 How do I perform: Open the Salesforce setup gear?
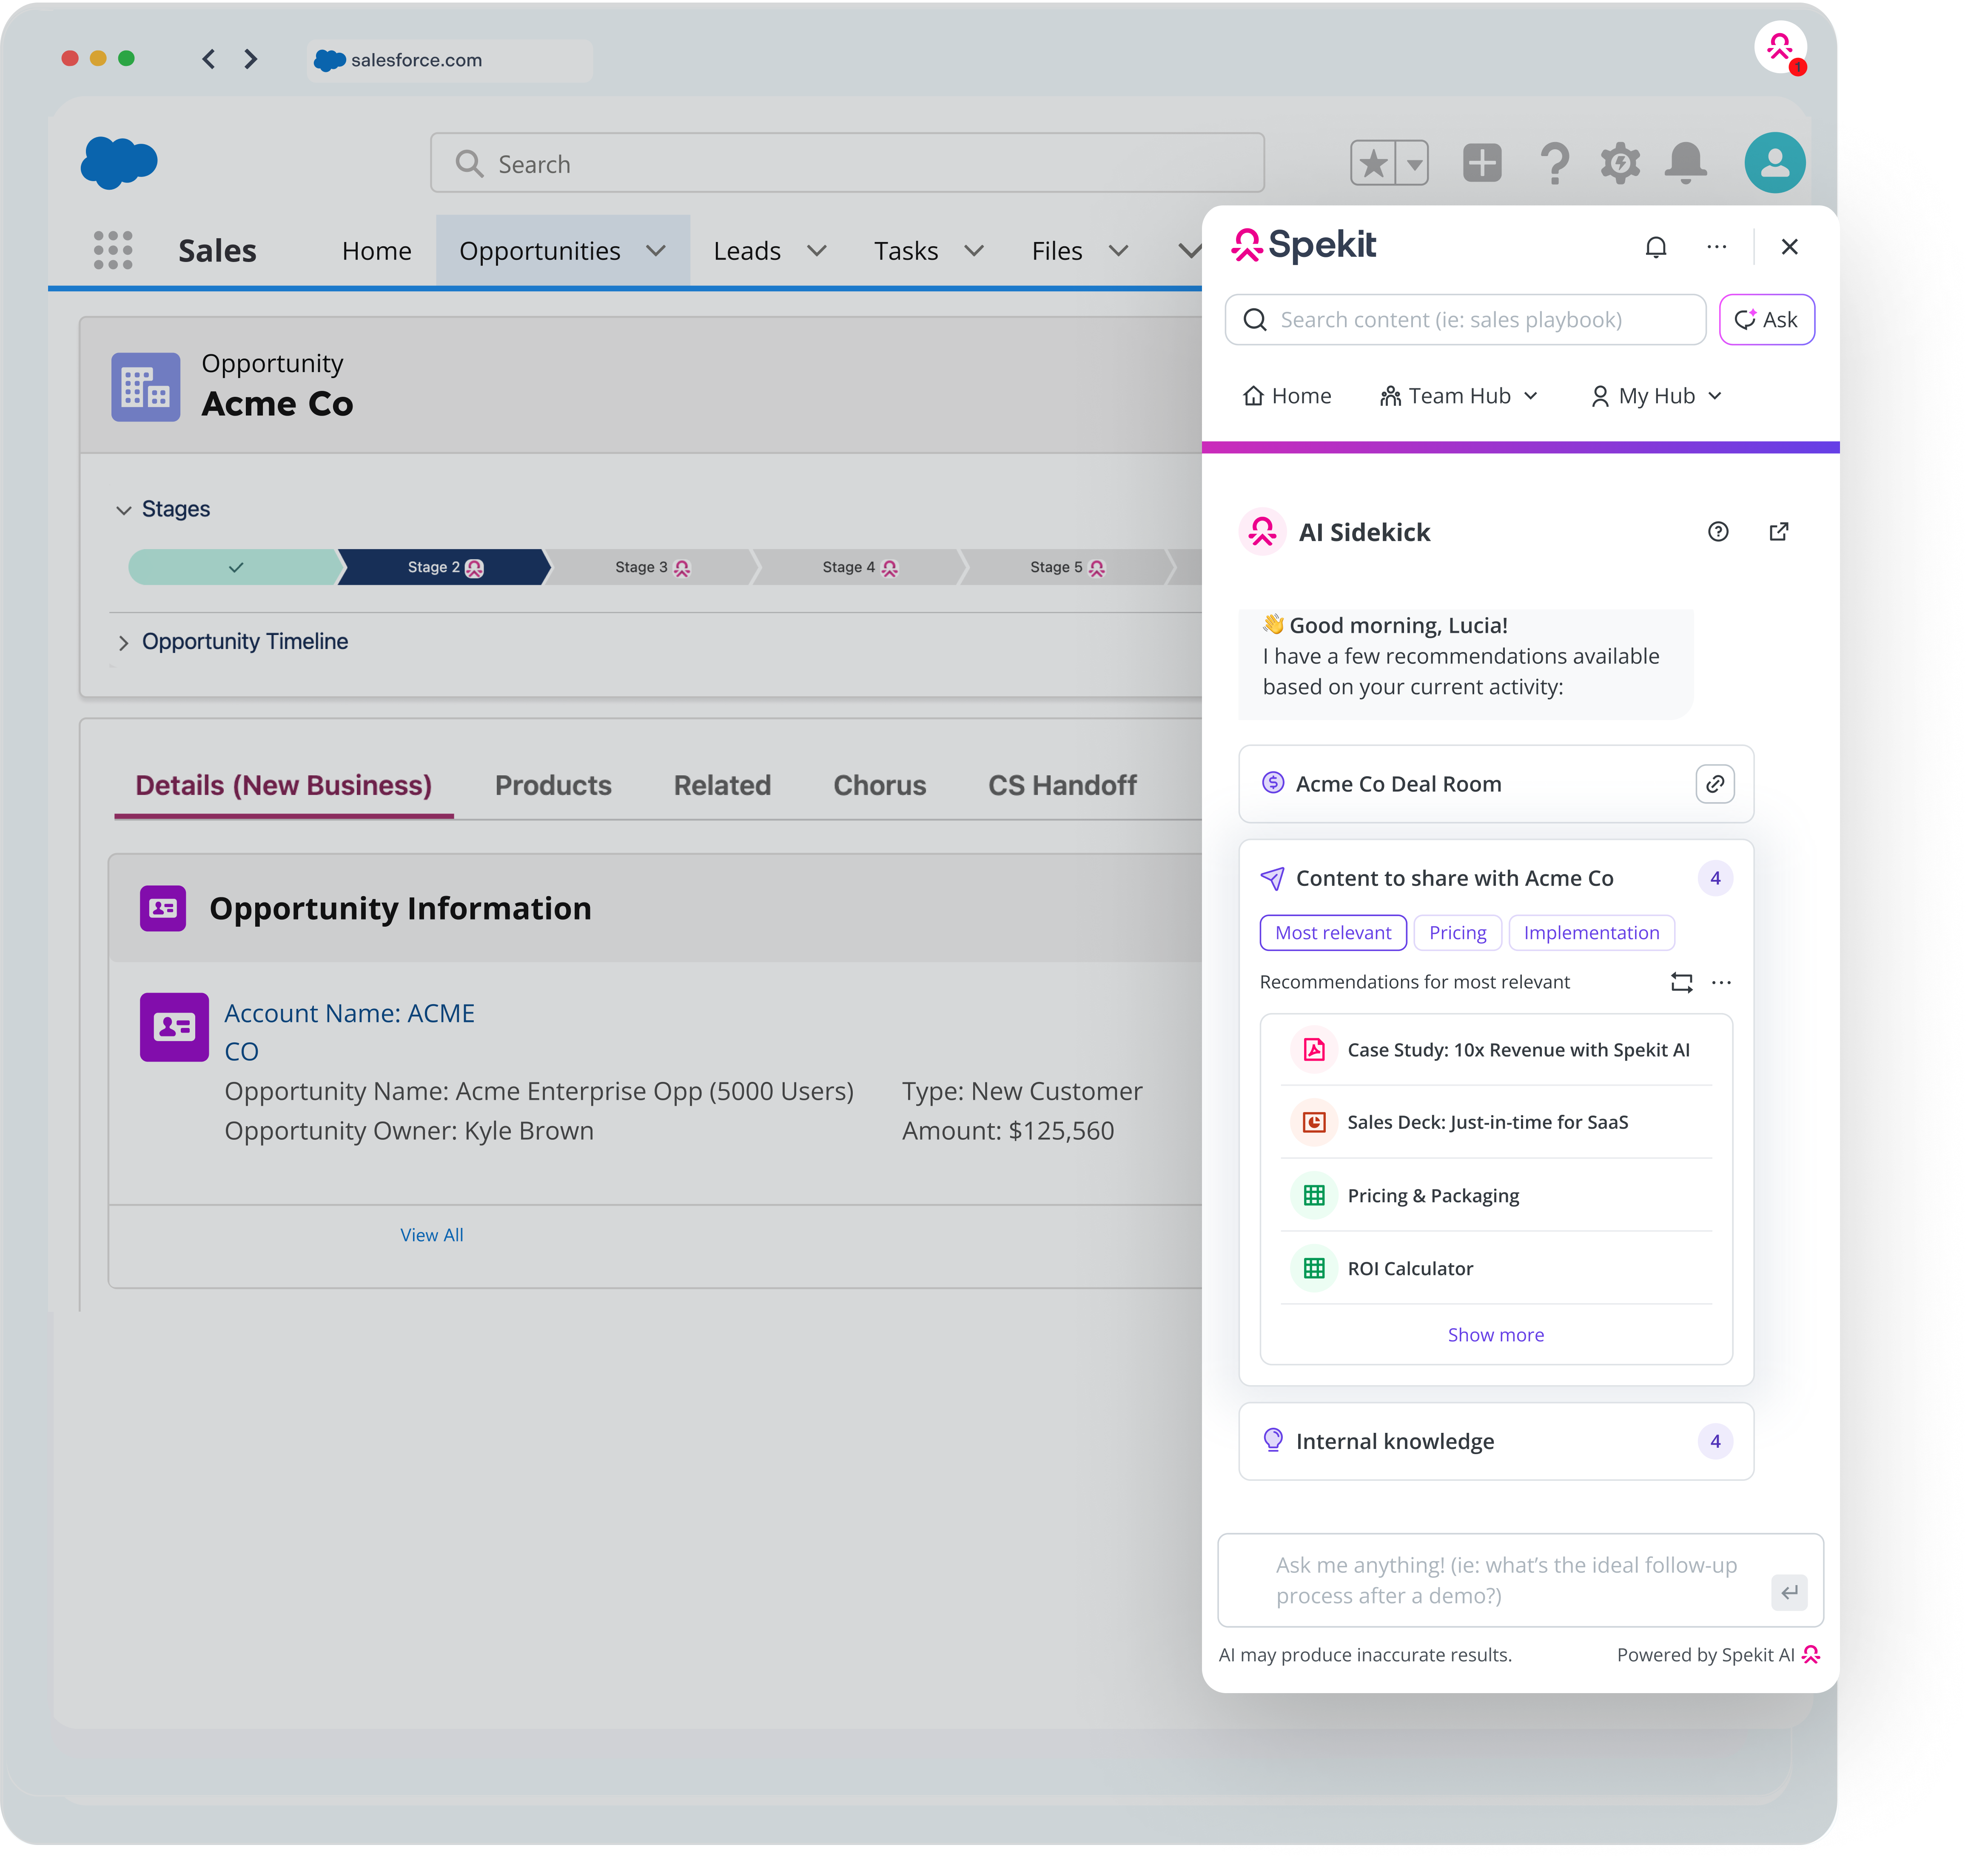tap(1620, 162)
